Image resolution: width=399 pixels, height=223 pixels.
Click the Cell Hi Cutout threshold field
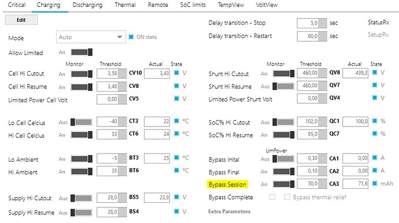pyautogui.click(x=112, y=73)
